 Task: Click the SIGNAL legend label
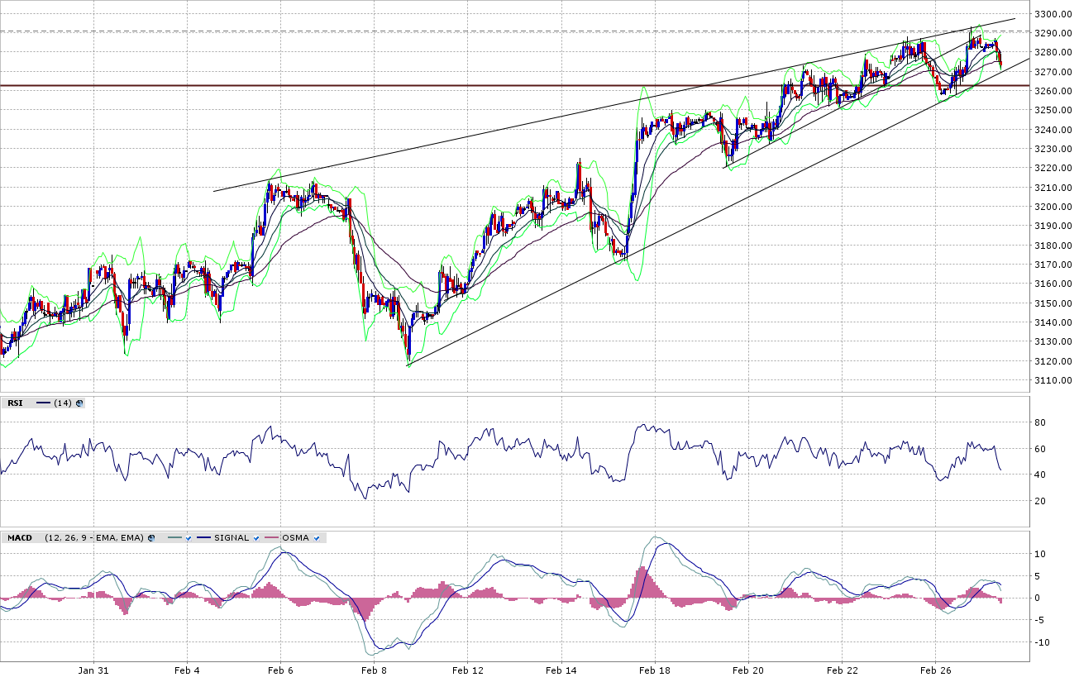tap(231, 538)
